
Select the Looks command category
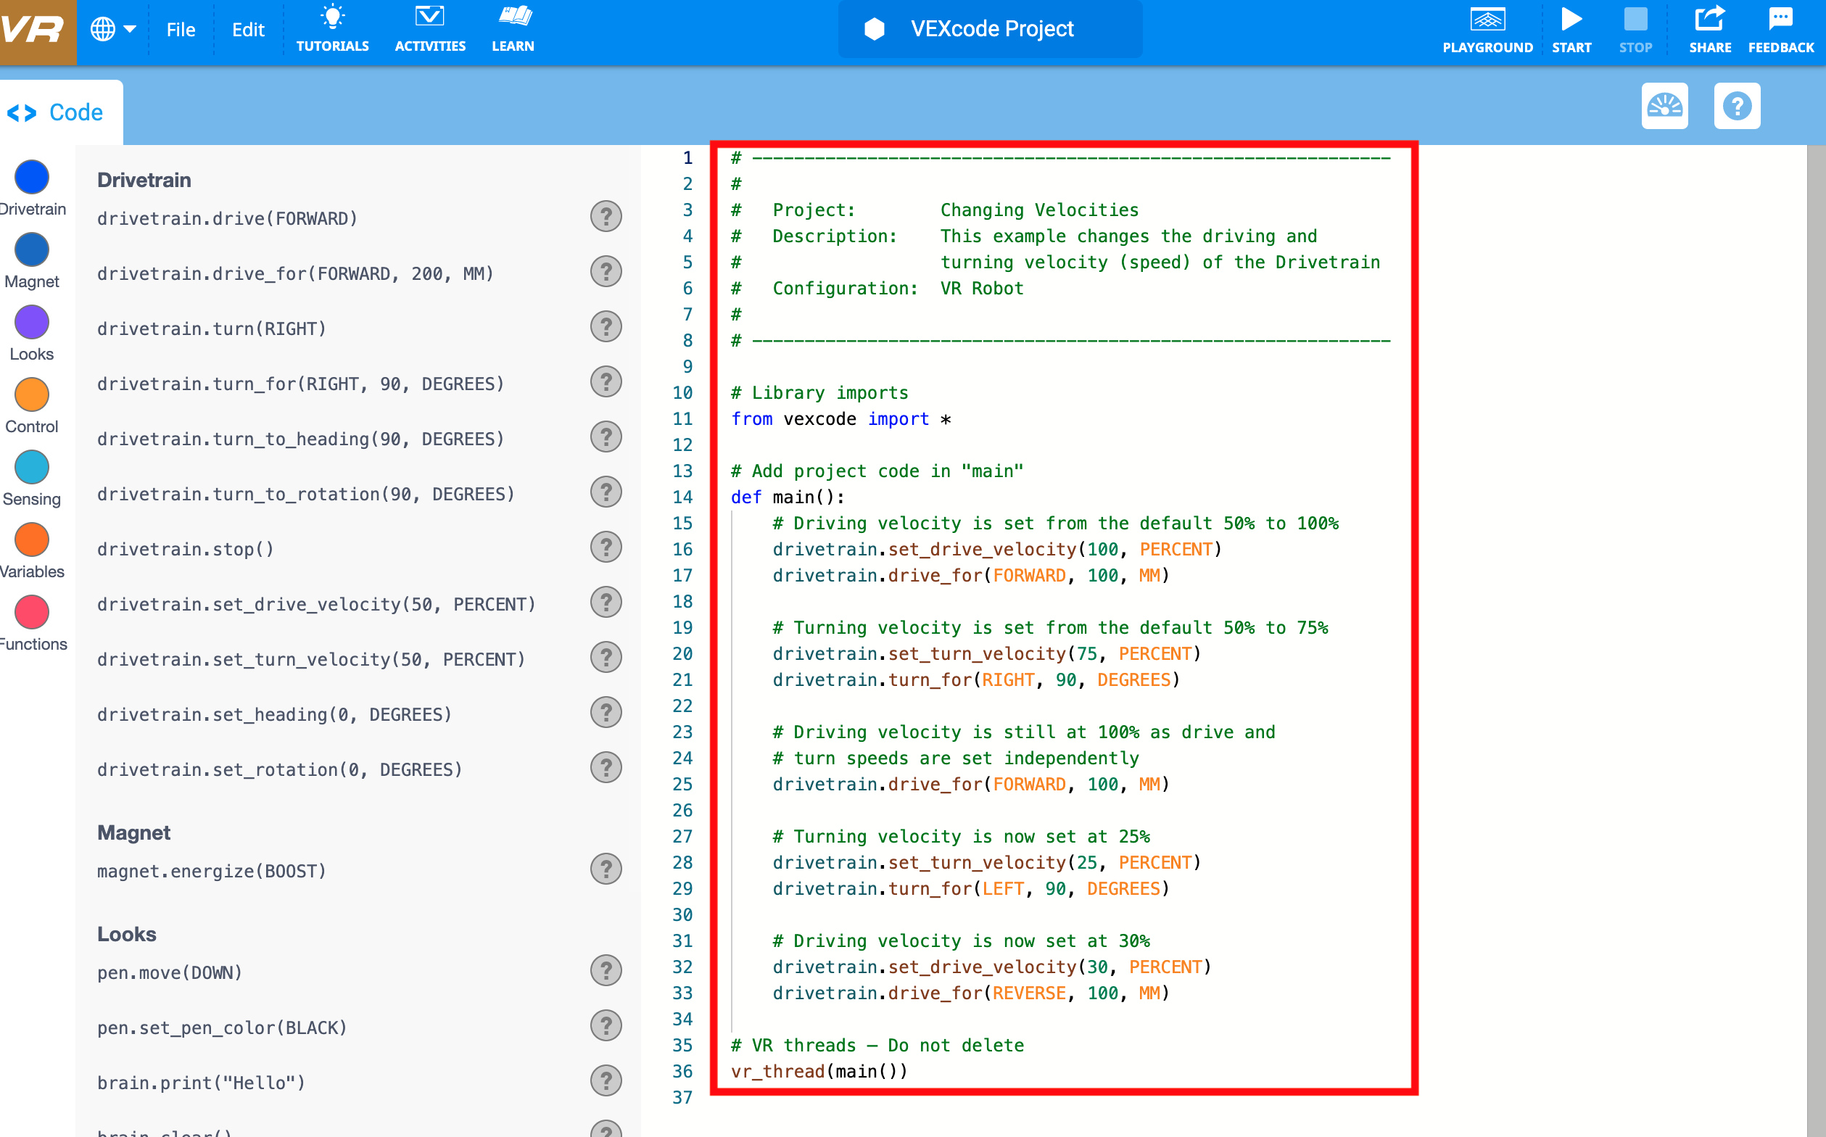pos(31,322)
